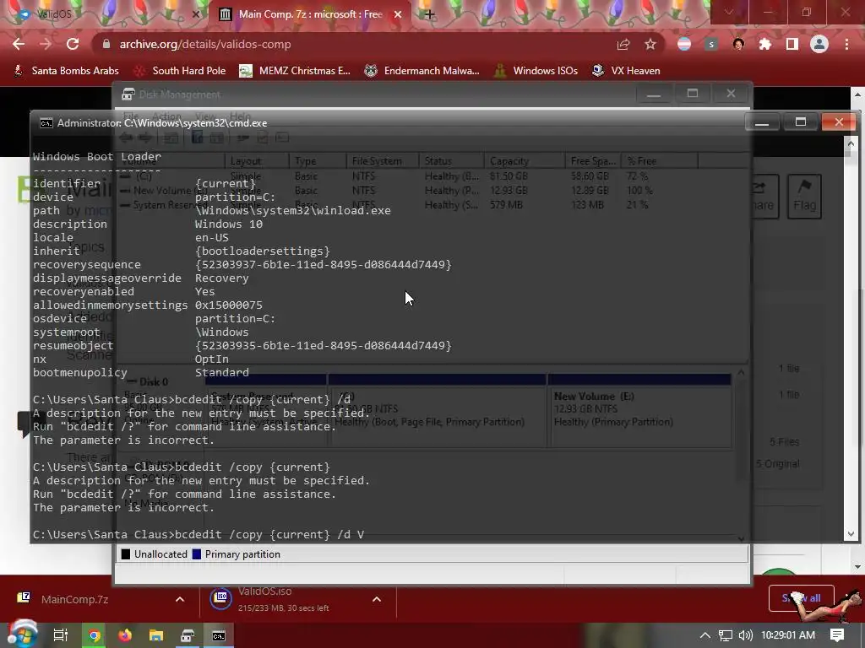Viewport: 865px width, 648px height.
Task: Click the archive.org address bar
Action: point(353,44)
